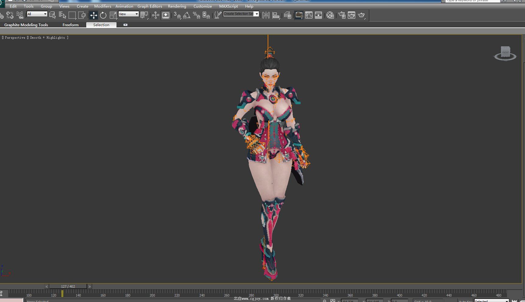Activate Select and Rotate tool
The image size is (525, 302).
(x=103, y=15)
